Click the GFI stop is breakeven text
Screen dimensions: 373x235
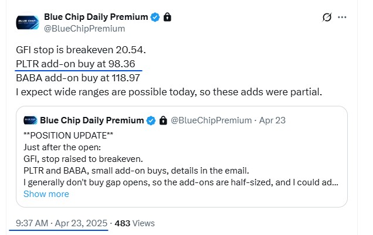pyautogui.click(x=81, y=50)
